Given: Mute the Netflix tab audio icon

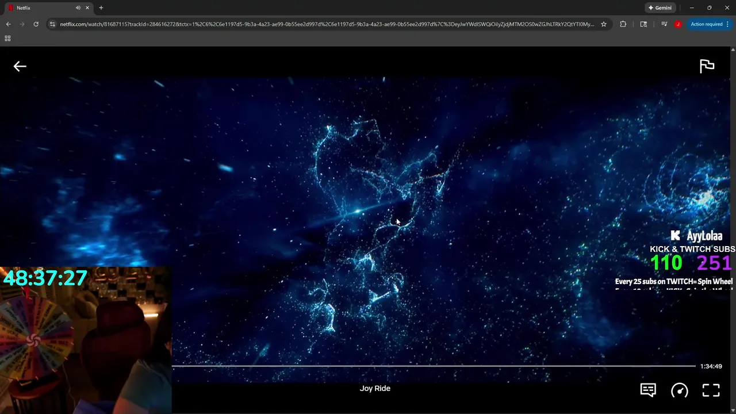Looking at the screenshot, I should click(x=78, y=8).
